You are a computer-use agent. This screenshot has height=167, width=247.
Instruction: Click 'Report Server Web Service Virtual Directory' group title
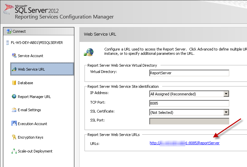click(122, 65)
